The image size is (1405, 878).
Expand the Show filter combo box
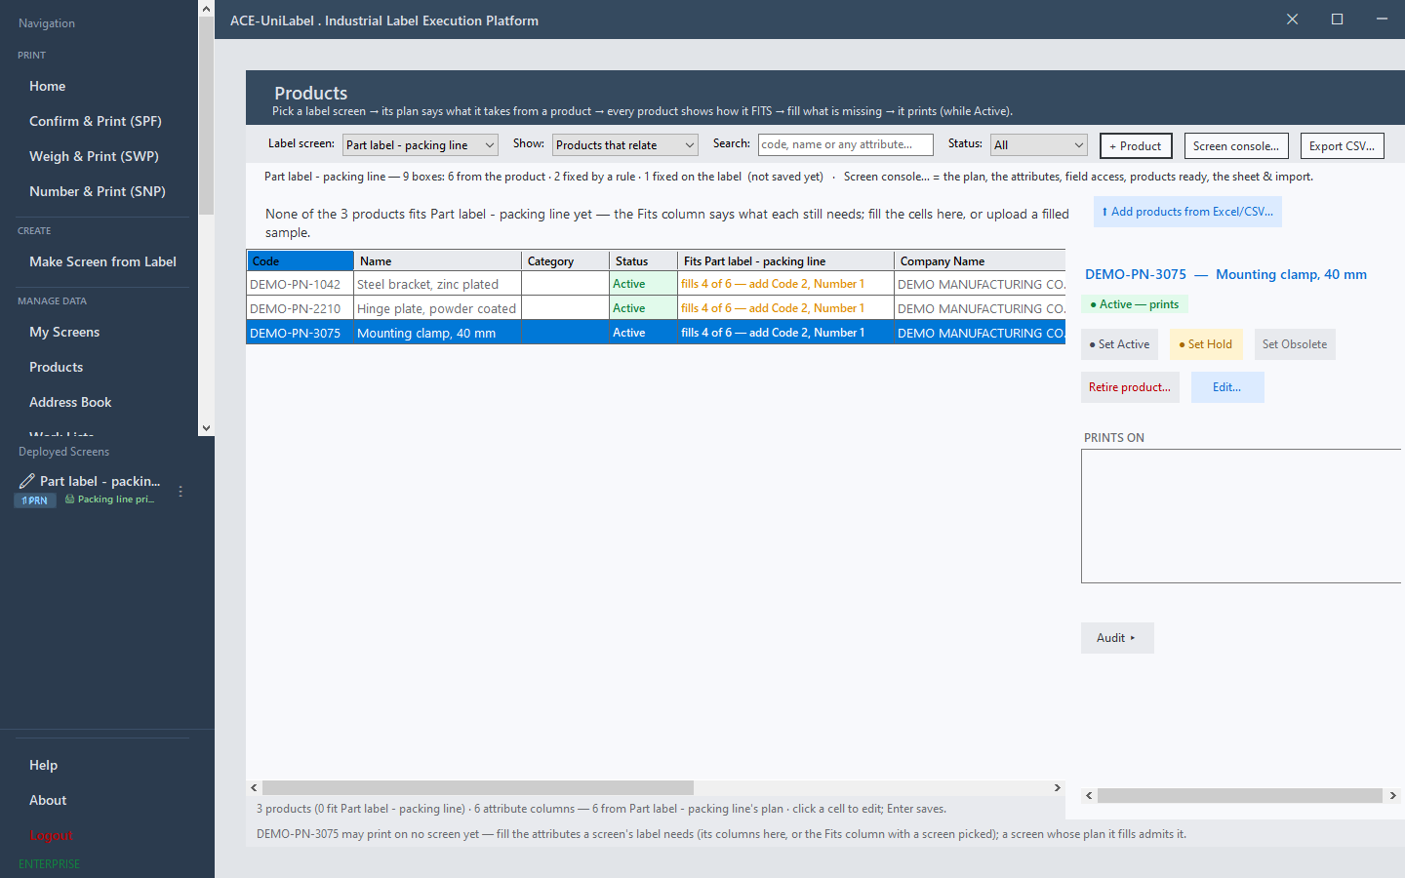point(625,145)
